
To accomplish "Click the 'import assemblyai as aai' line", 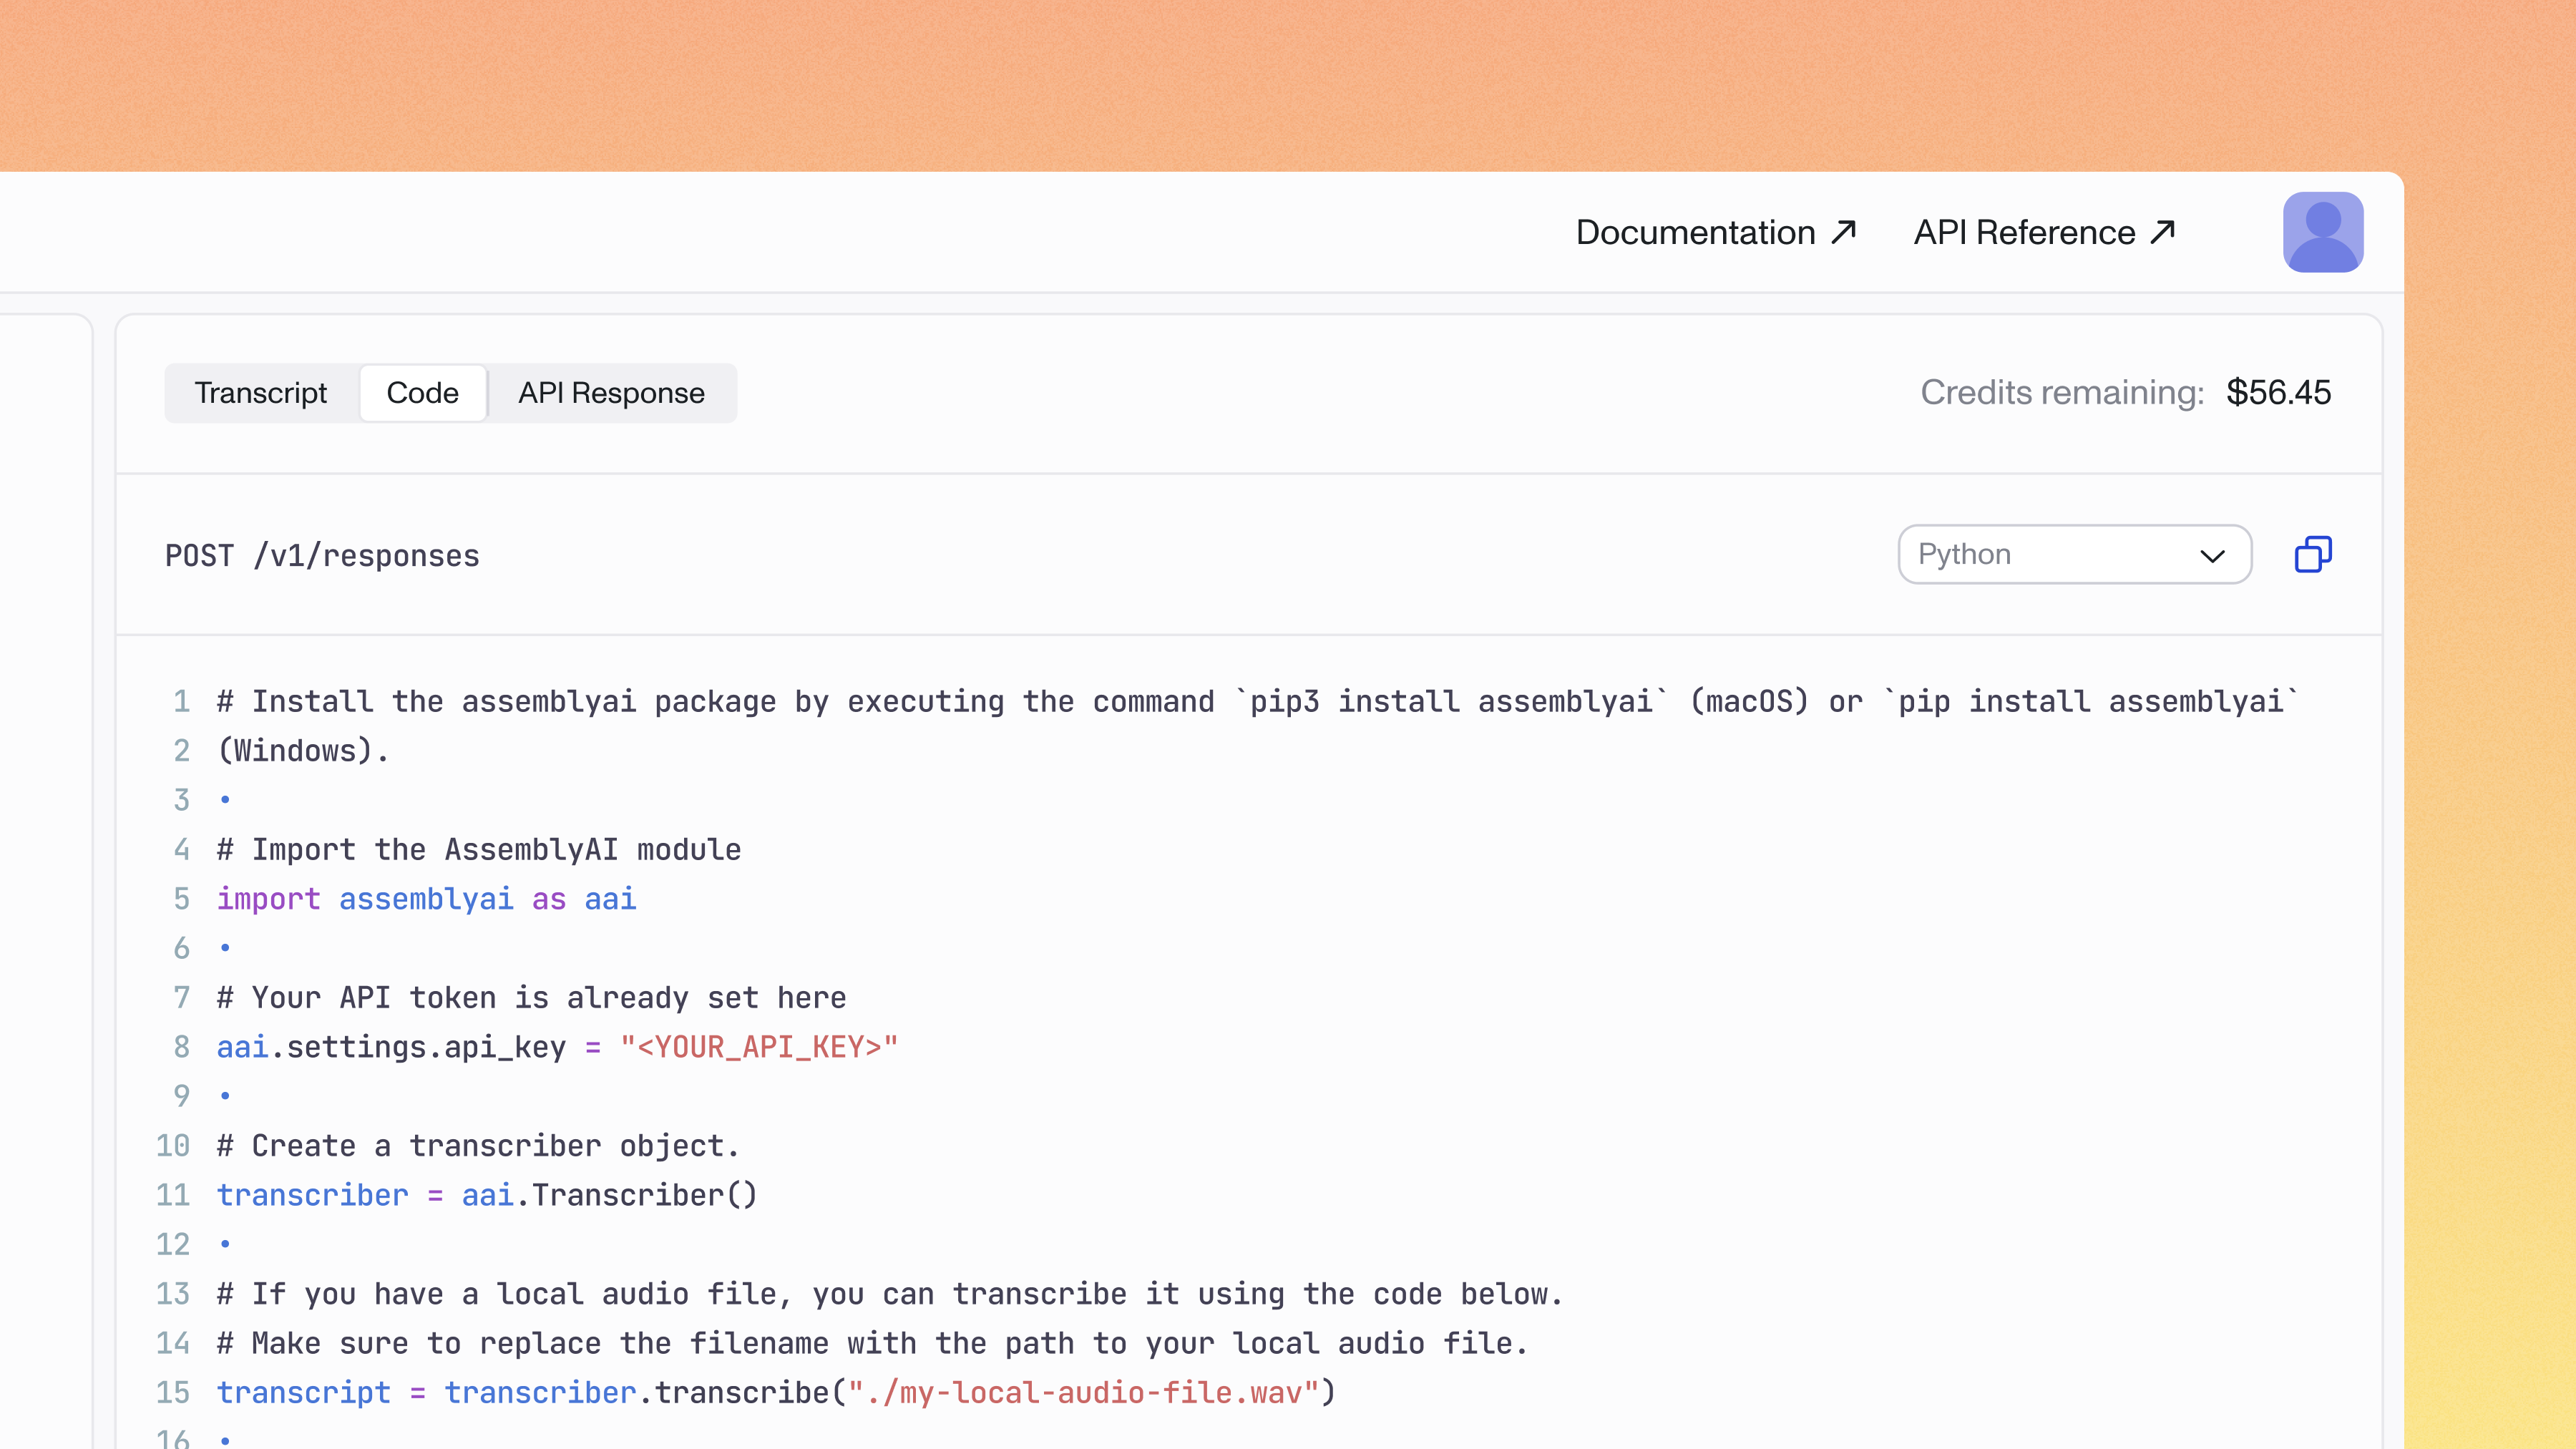I will pos(426,898).
